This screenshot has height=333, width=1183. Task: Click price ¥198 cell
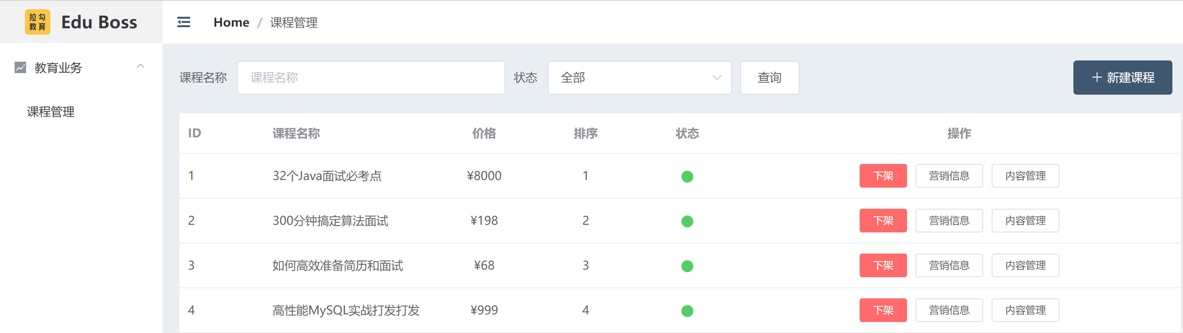(484, 221)
